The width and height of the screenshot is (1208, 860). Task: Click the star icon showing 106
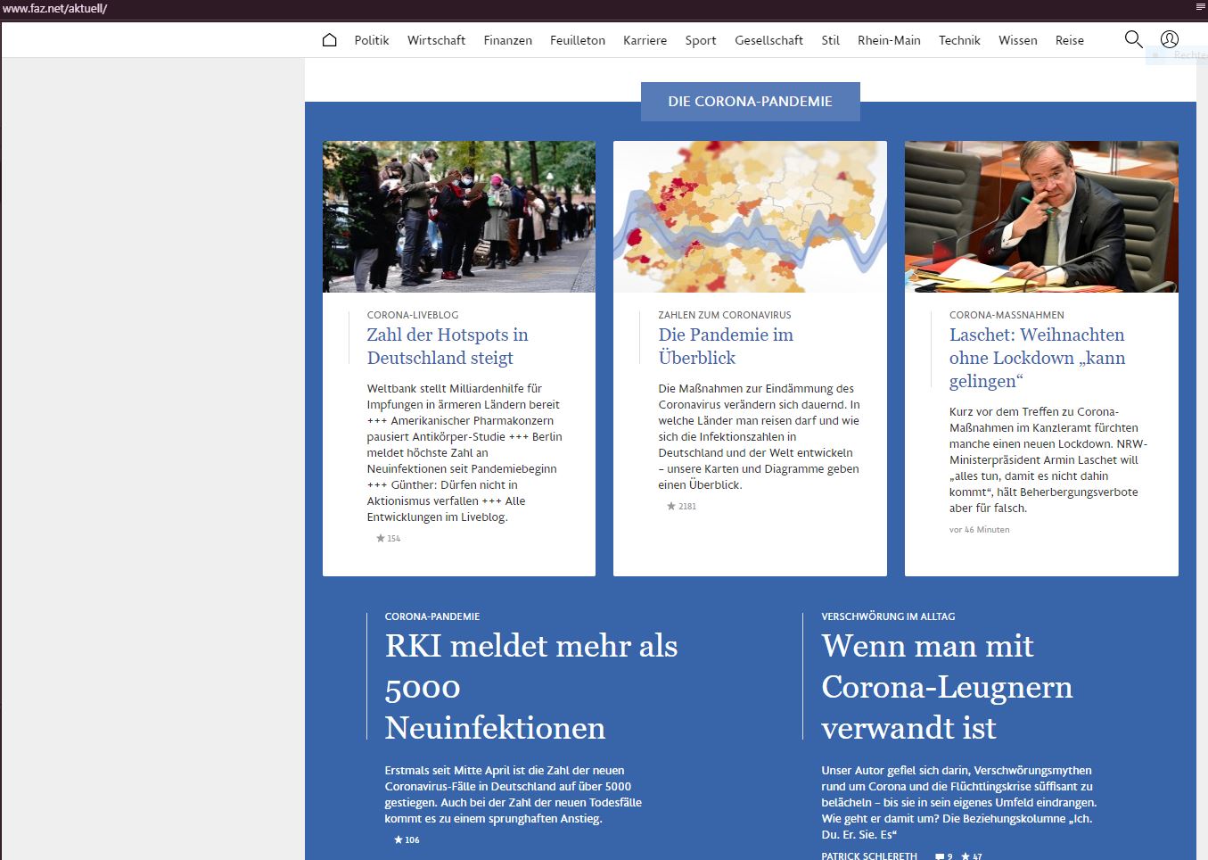(407, 839)
